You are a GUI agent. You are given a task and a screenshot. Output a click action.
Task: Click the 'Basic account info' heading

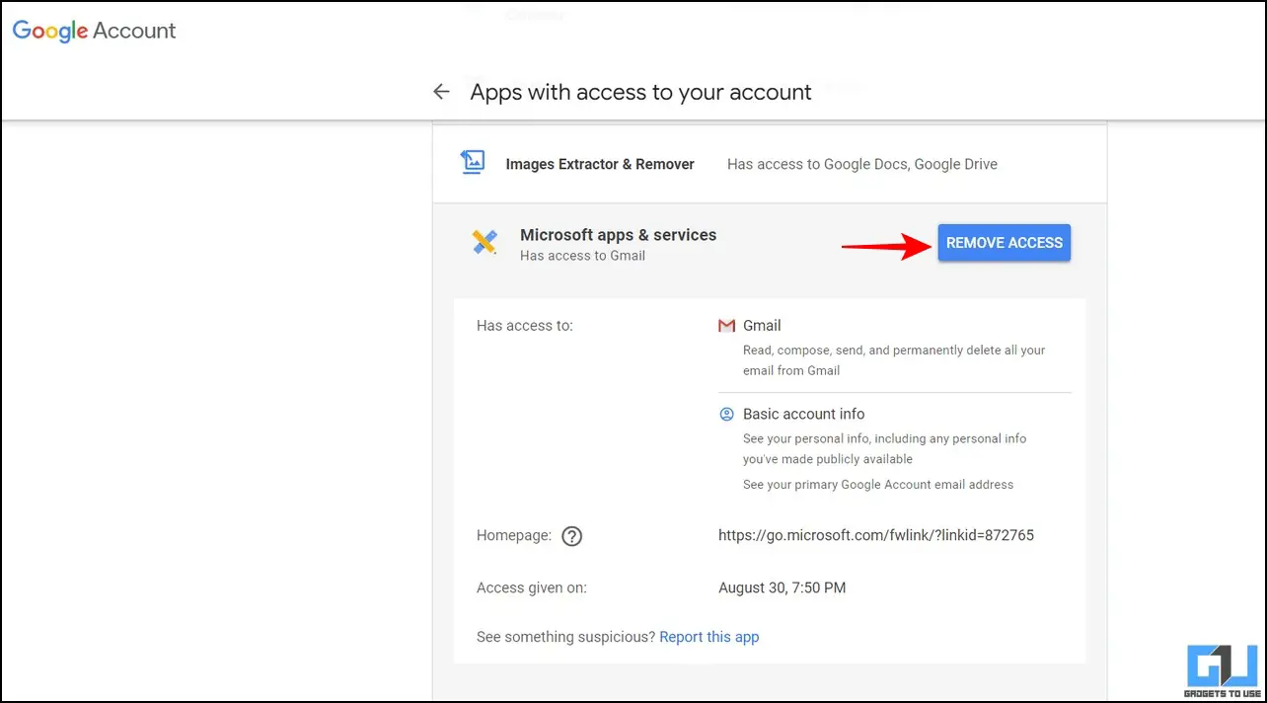(x=804, y=414)
